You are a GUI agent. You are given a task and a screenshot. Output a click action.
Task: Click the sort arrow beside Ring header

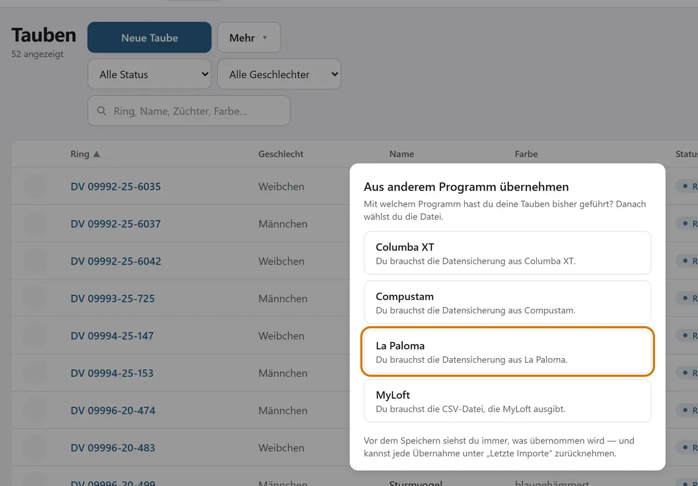(97, 154)
